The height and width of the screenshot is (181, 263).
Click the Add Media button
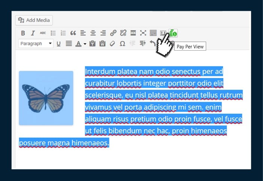point(34,20)
